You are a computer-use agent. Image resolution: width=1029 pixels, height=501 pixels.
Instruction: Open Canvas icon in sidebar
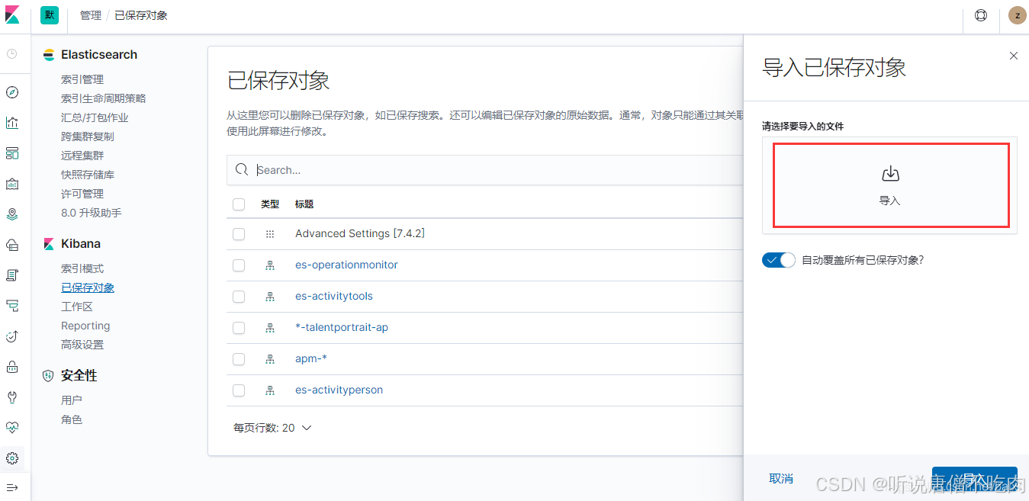[12, 184]
